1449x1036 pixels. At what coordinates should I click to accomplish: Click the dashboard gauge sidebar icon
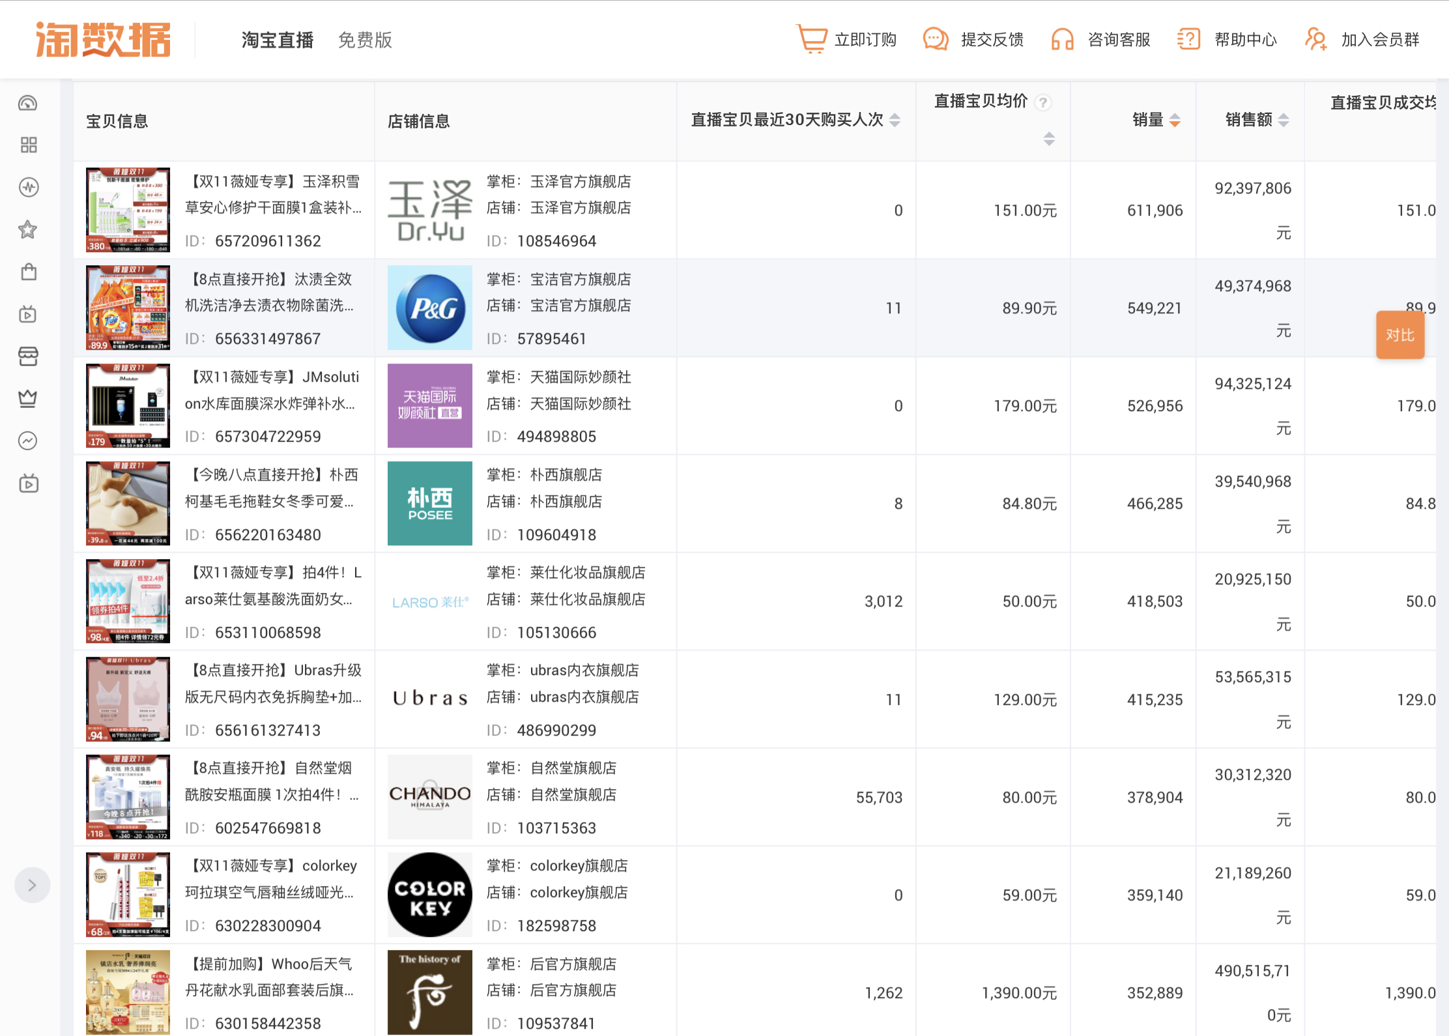click(x=28, y=103)
